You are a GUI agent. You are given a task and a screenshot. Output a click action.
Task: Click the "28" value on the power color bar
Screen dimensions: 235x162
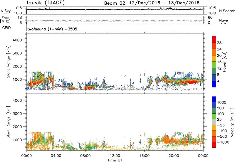pos(219,43)
